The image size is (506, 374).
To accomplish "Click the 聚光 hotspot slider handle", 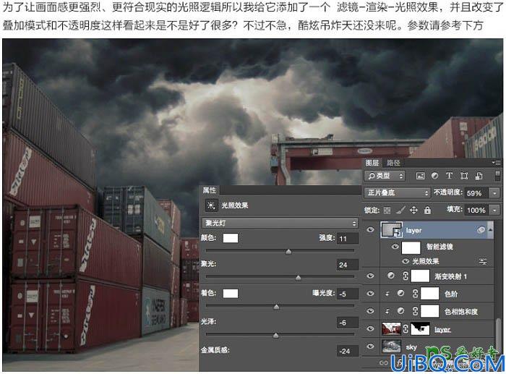I will coord(298,278).
